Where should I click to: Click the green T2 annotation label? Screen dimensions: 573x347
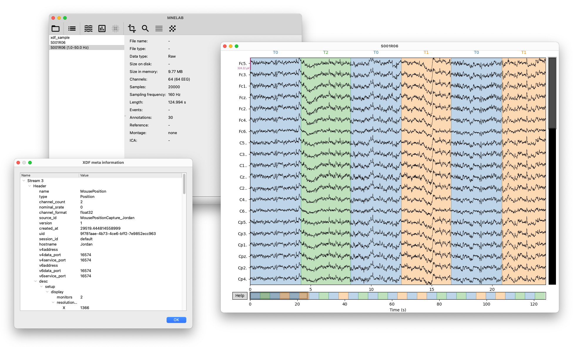click(326, 53)
